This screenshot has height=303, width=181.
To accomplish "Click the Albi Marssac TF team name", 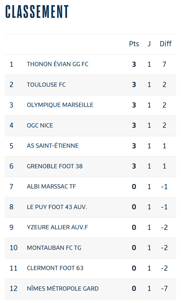I will (x=51, y=187).
